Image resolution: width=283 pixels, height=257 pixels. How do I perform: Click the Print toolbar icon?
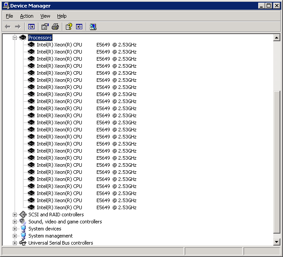[55, 27]
